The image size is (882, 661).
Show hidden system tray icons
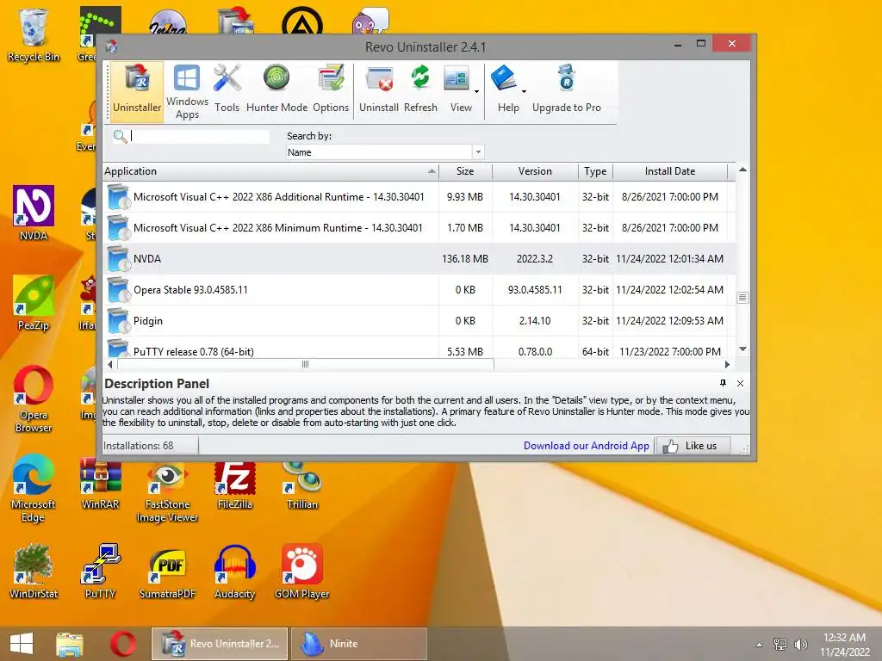point(760,644)
